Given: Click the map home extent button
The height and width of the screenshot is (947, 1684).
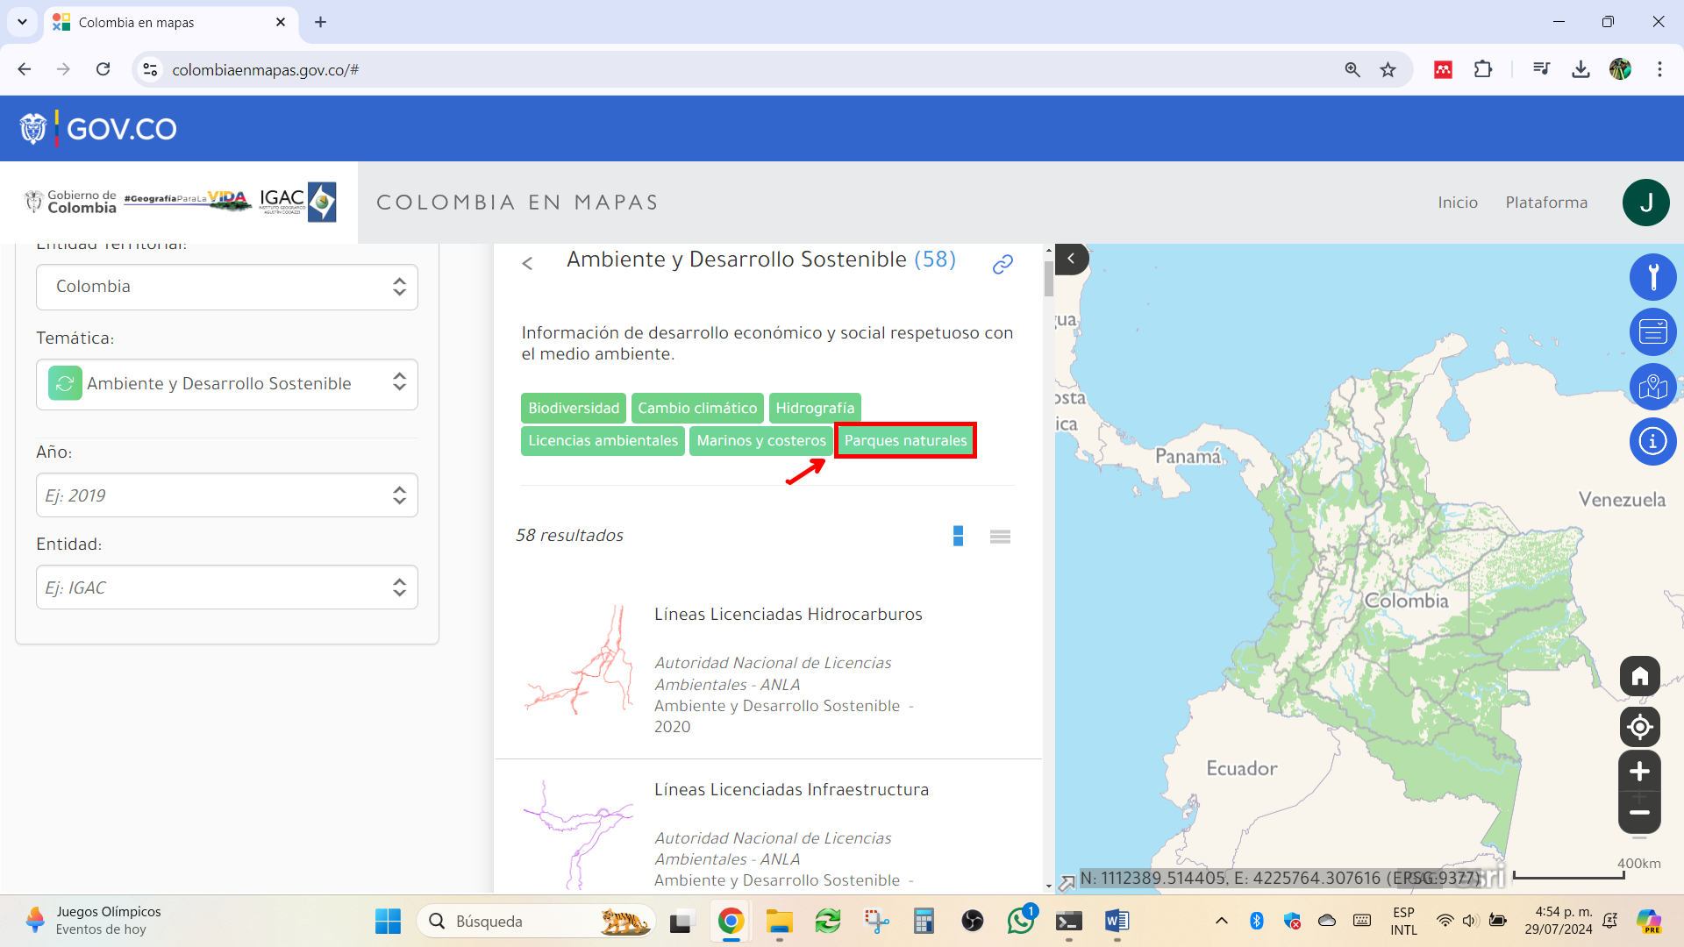Looking at the screenshot, I should coord(1639,676).
